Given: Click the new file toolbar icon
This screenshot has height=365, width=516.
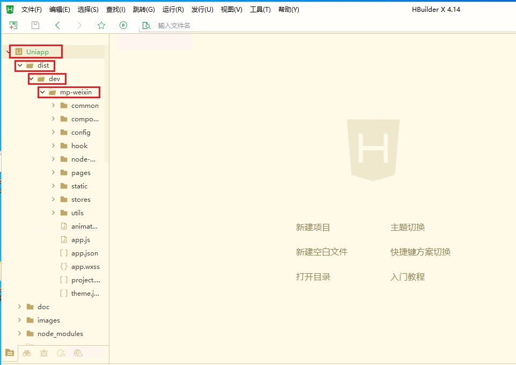Looking at the screenshot, I should tap(13, 25).
